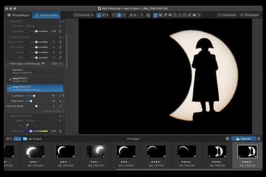
Task: Star the Tonalité sélective palette
Action: click(x=60, y=37)
